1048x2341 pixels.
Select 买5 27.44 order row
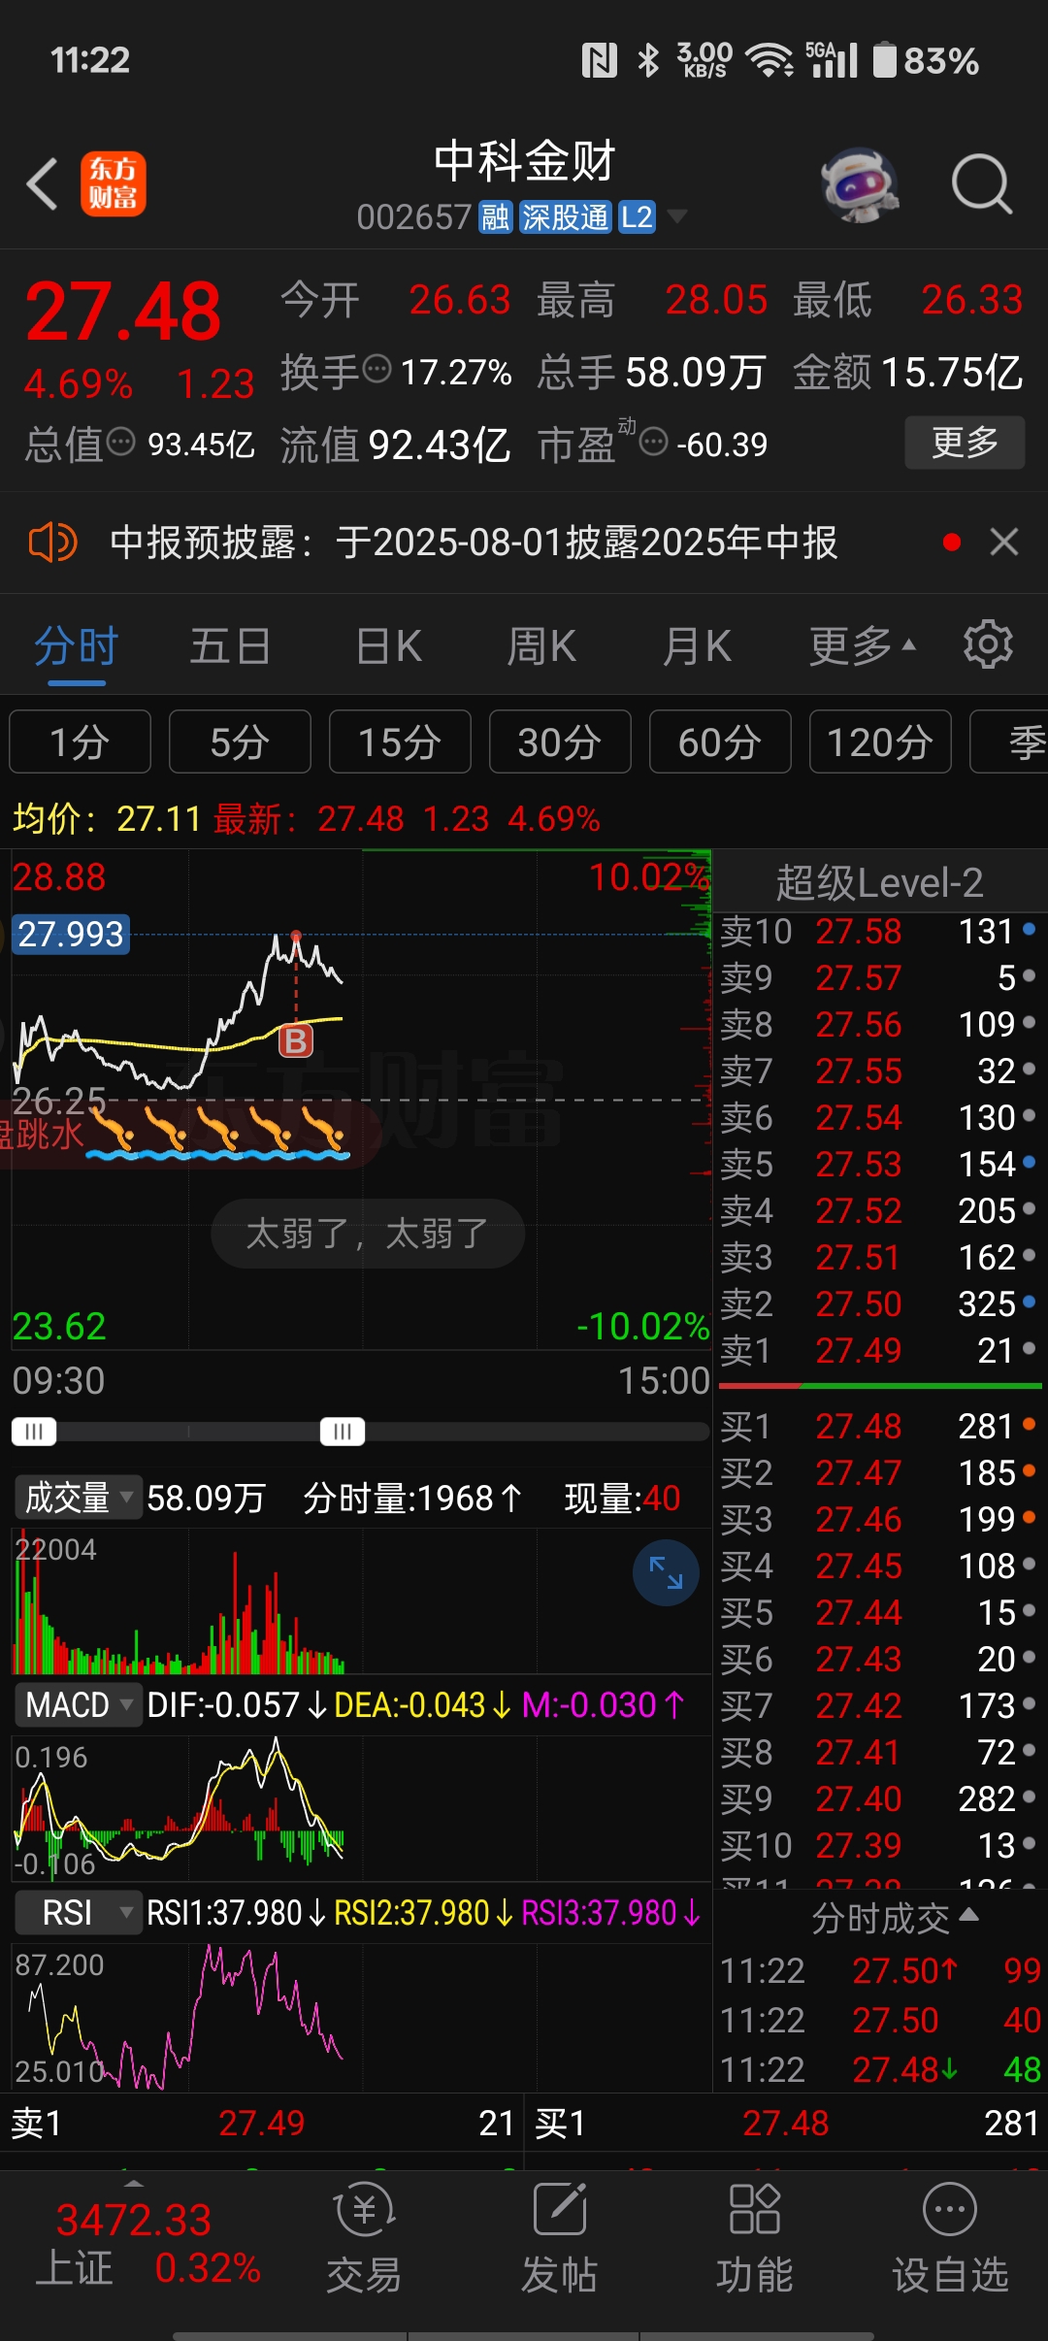pyautogui.click(x=878, y=1612)
